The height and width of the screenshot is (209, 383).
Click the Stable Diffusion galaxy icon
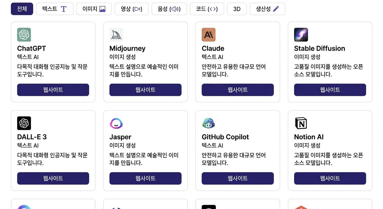[x=301, y=35]
